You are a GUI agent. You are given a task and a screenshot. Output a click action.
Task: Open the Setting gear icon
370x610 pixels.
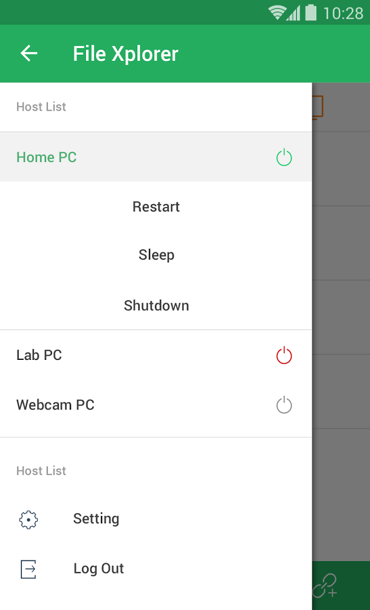(28, 519)
